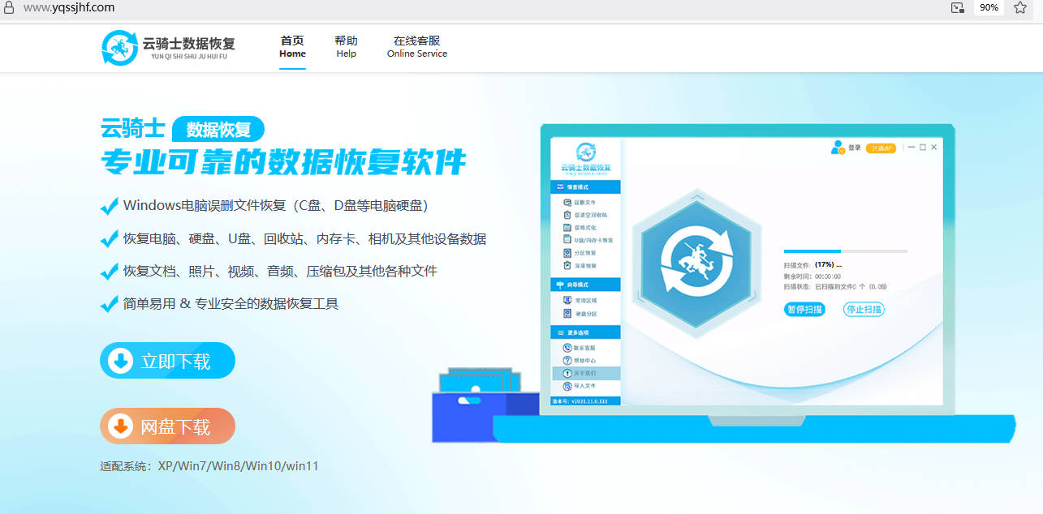
Task: Open the 首页 Home tab
Action: point(292,47)
